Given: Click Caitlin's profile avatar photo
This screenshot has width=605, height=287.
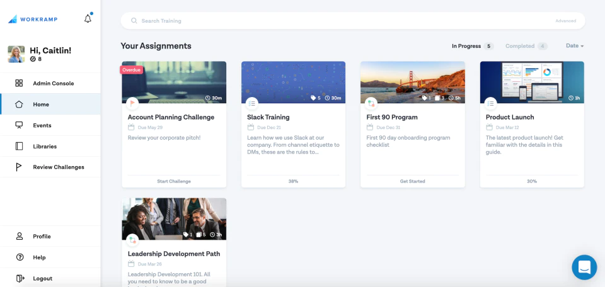Looking at the screenshot, I should coord(16,54).
